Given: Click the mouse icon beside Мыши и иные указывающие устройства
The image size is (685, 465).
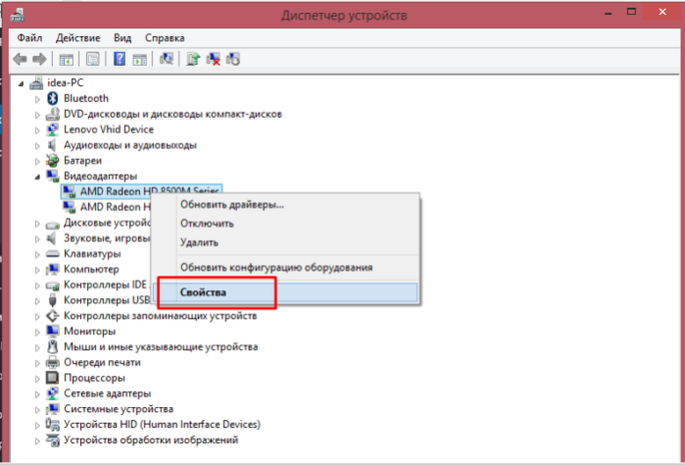Looking at the screenshot, I should [x=52, y=347].
